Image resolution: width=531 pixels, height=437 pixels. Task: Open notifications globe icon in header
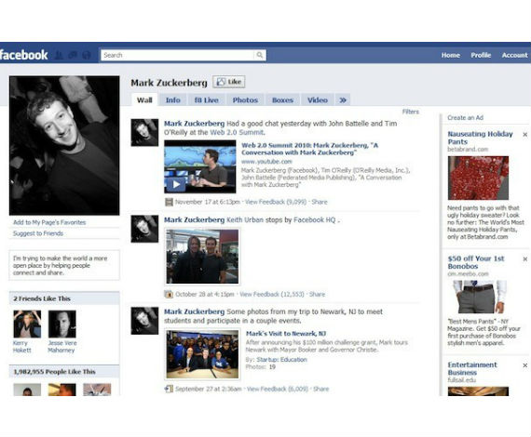[87, 55]
